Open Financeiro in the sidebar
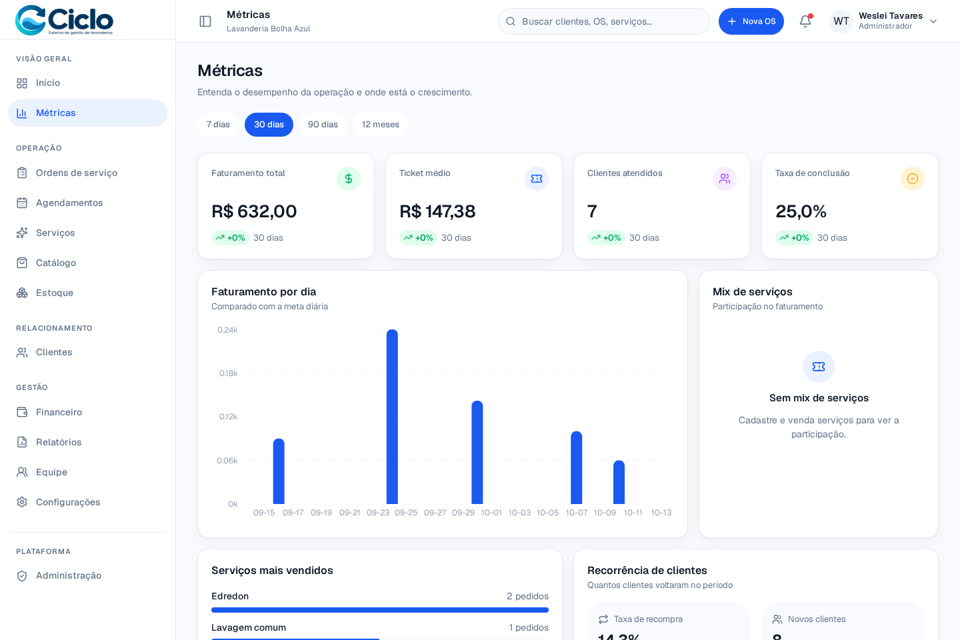This screenshot has width=960, height=640. (87, 413)
